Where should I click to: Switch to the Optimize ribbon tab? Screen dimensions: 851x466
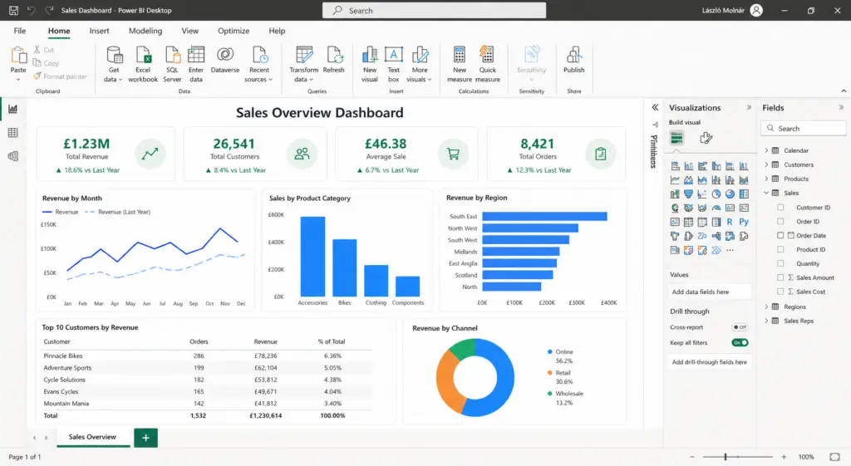coord(234,31)
